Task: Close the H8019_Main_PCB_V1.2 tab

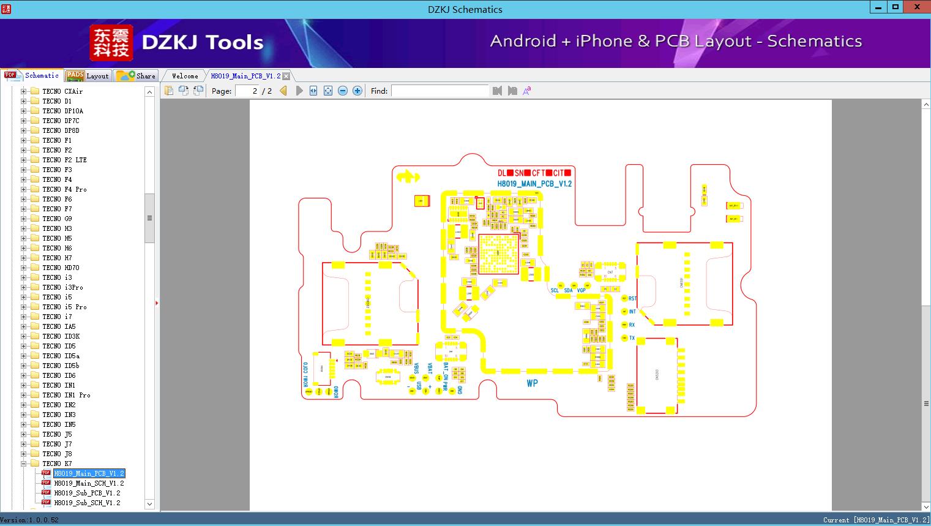Action: [286, 76]
